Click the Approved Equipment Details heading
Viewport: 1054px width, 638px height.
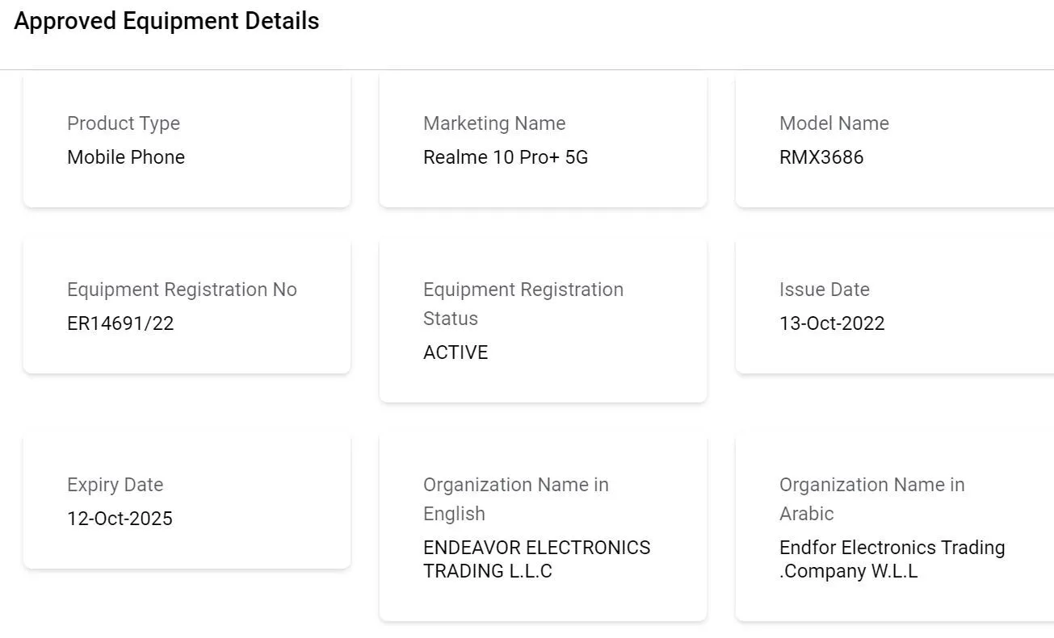point(166,22)
